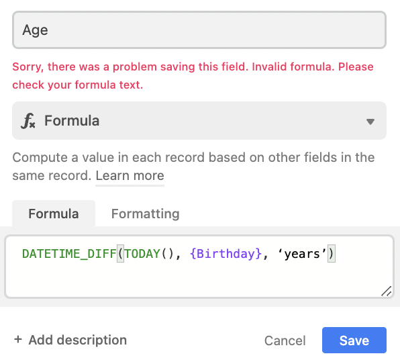The width and height of the screenshot is (400, 364).
Task: Click the red invalid formula error message
Action: 193,76
